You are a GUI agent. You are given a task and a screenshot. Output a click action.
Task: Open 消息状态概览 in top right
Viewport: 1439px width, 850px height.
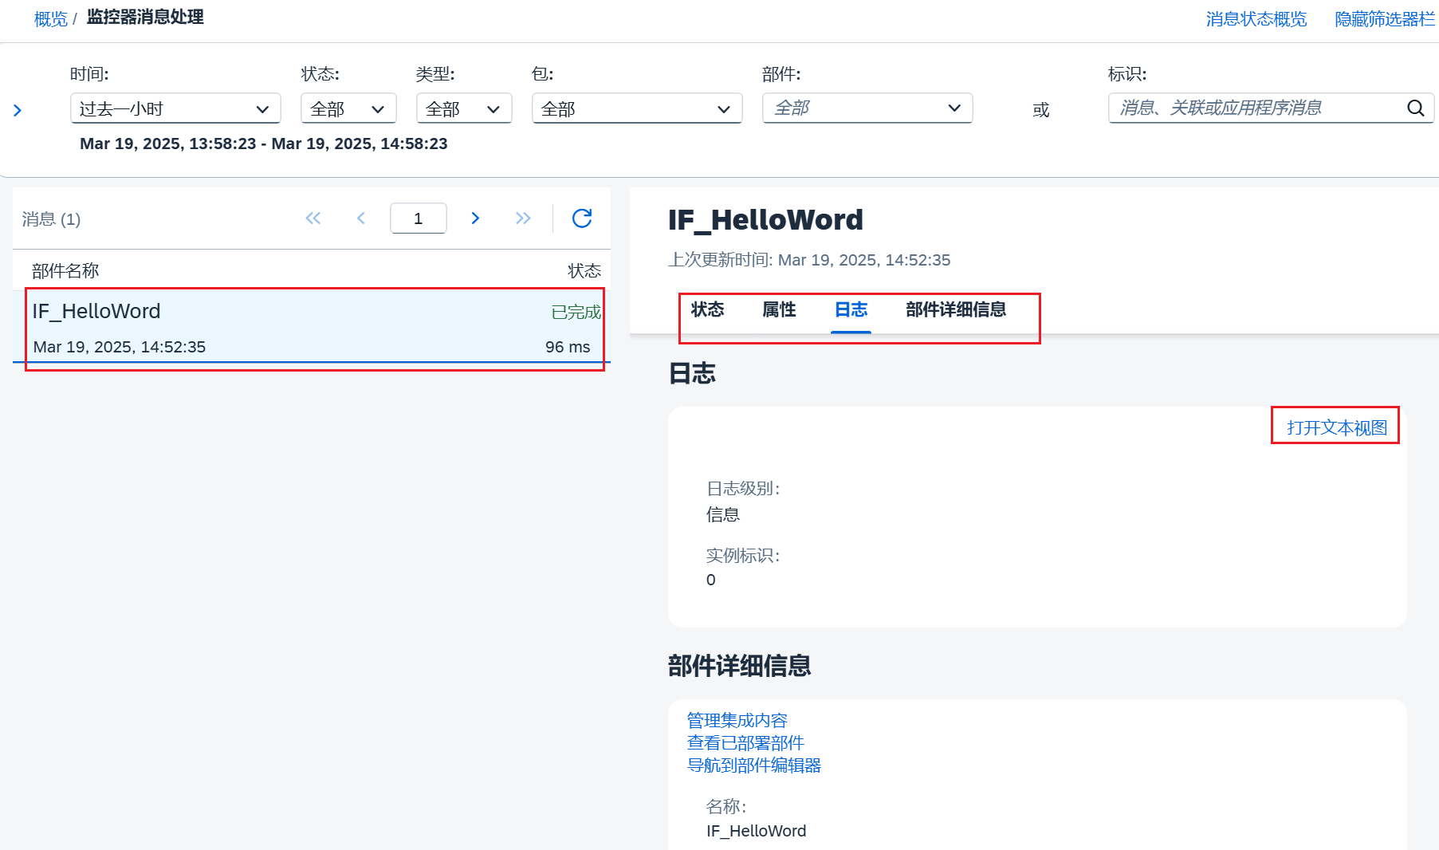point(1256,19)
